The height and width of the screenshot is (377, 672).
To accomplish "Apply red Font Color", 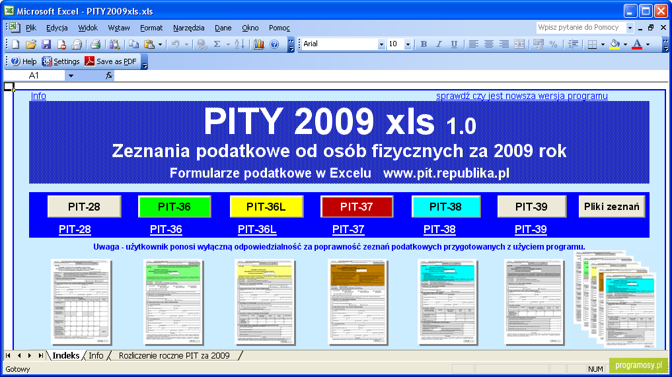I will pos(637,44).
